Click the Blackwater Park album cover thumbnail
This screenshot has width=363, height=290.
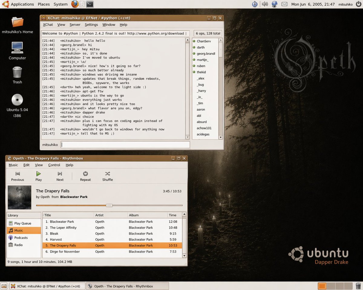coord(19,197)
